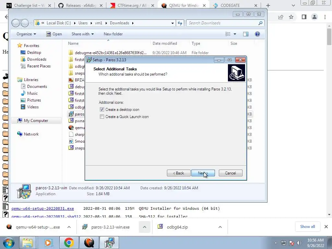Image resolution: width=332 pixels, height=249 pixels.
Task: Open Chrome three-dot menu
Action: click(325, 17)
